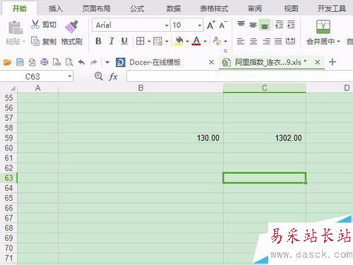The width and height of the screenshot is (353, 265).
Task: Select cell containing 1302.00
Action: [x=264, y=138]
